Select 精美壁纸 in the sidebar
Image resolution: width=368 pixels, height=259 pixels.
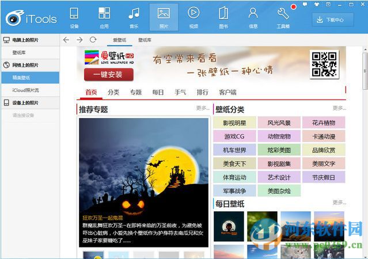pos(30,78)
